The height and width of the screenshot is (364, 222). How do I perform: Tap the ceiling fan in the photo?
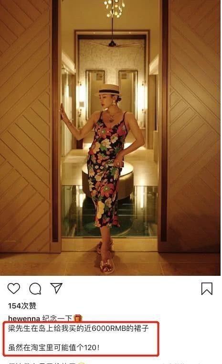click(x=112, y=44)
